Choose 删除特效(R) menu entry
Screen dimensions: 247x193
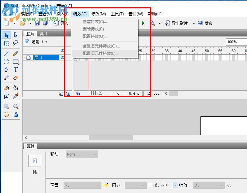tap(105, 29)
